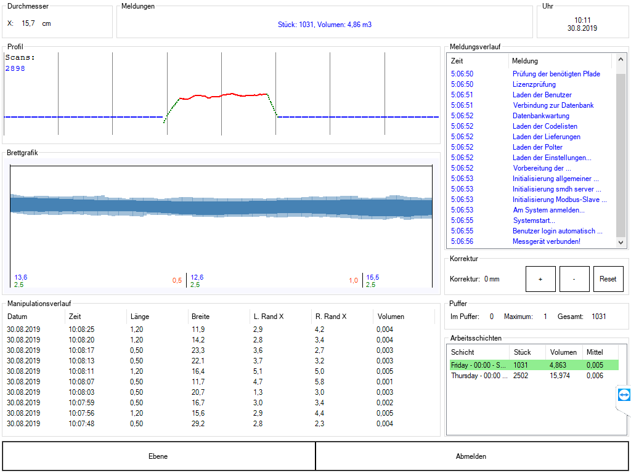Select the 'Verbindung zur Datenbank' message
Screen dimensions: 631x473
(x=532, y=105)
